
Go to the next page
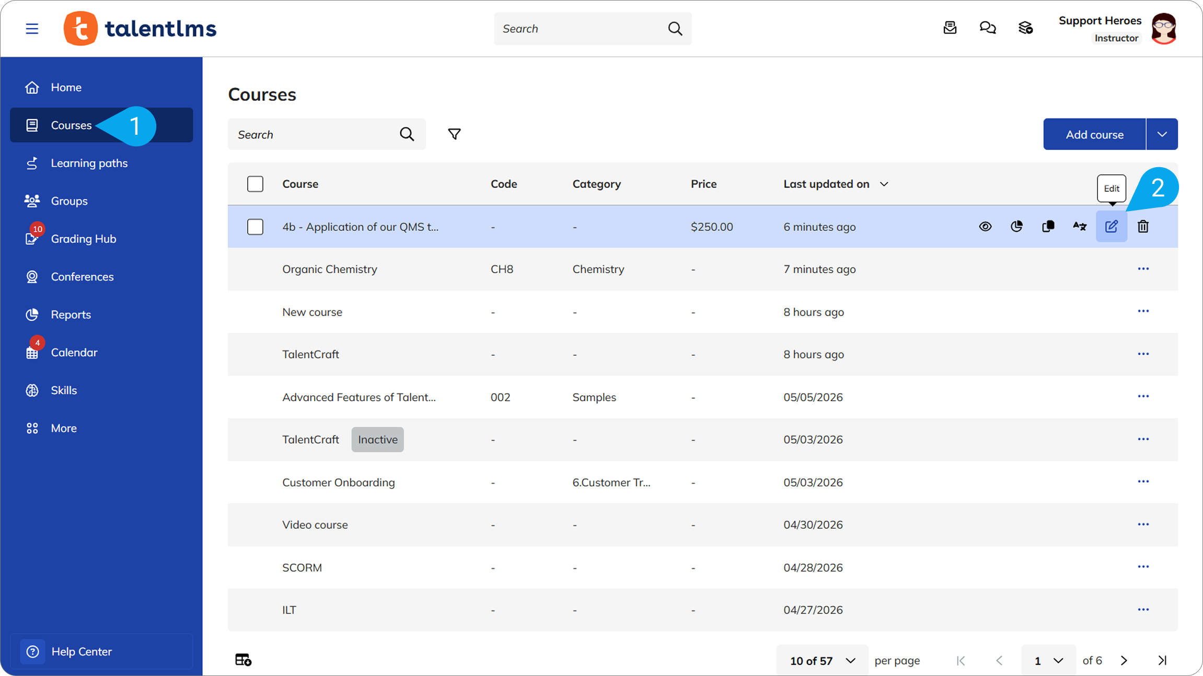pos(1124,660)
